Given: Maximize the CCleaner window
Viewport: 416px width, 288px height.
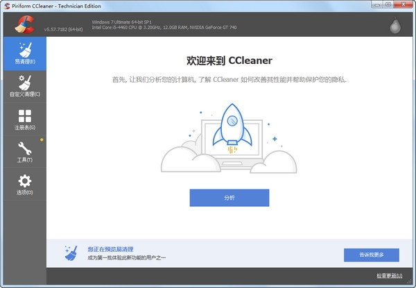Looking at the screenshot, I should tap(388, 5).
